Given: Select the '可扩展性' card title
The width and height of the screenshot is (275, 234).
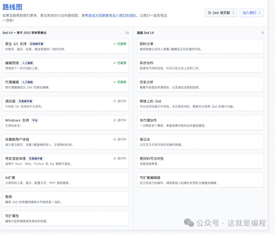Looking at the screenshot, I should point(12,216).
